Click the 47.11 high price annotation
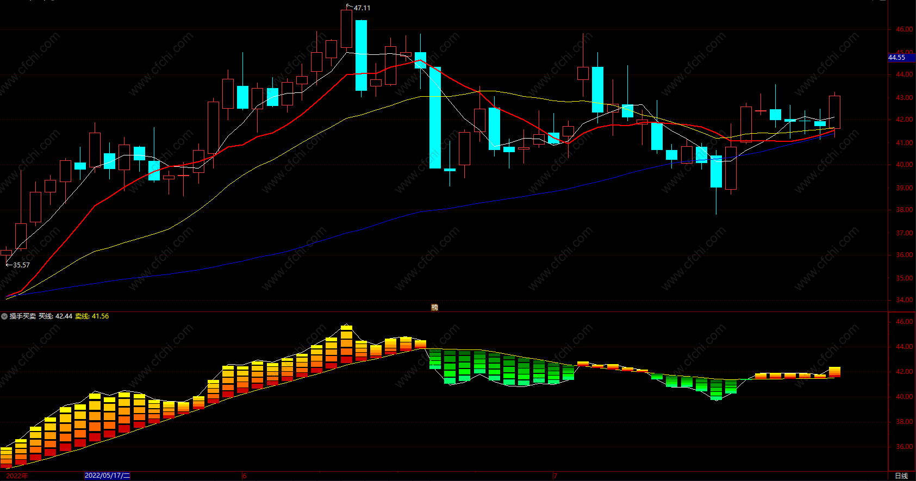916x481 pixels. [362, 8]
